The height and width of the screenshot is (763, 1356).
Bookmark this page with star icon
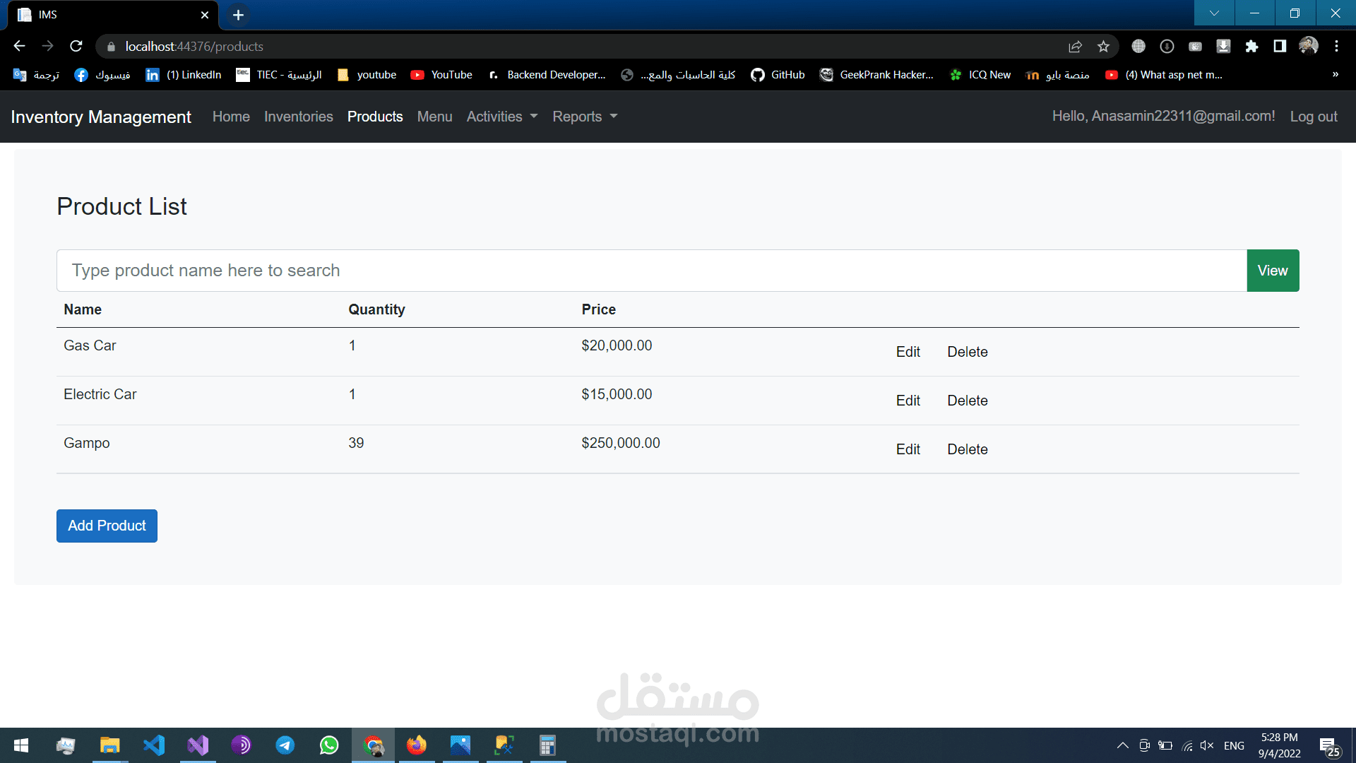point(1103,46)
